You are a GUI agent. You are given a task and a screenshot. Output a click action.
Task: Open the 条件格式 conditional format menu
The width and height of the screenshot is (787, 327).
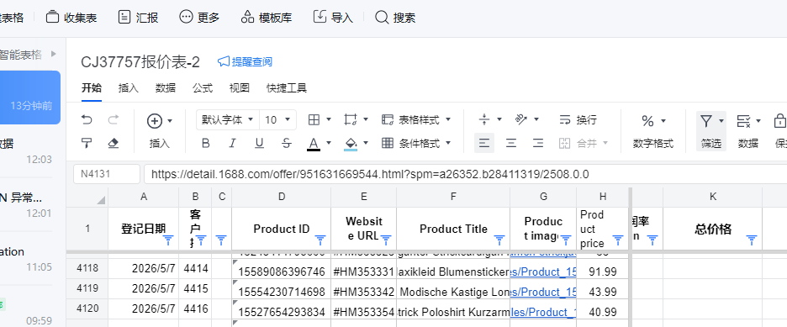tap(416, 144)
